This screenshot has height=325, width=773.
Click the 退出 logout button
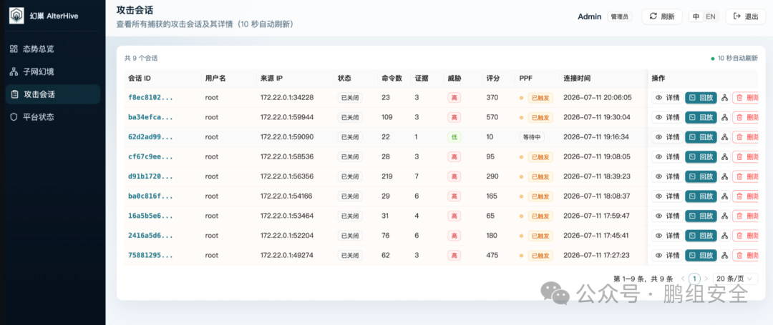point(745,16)
